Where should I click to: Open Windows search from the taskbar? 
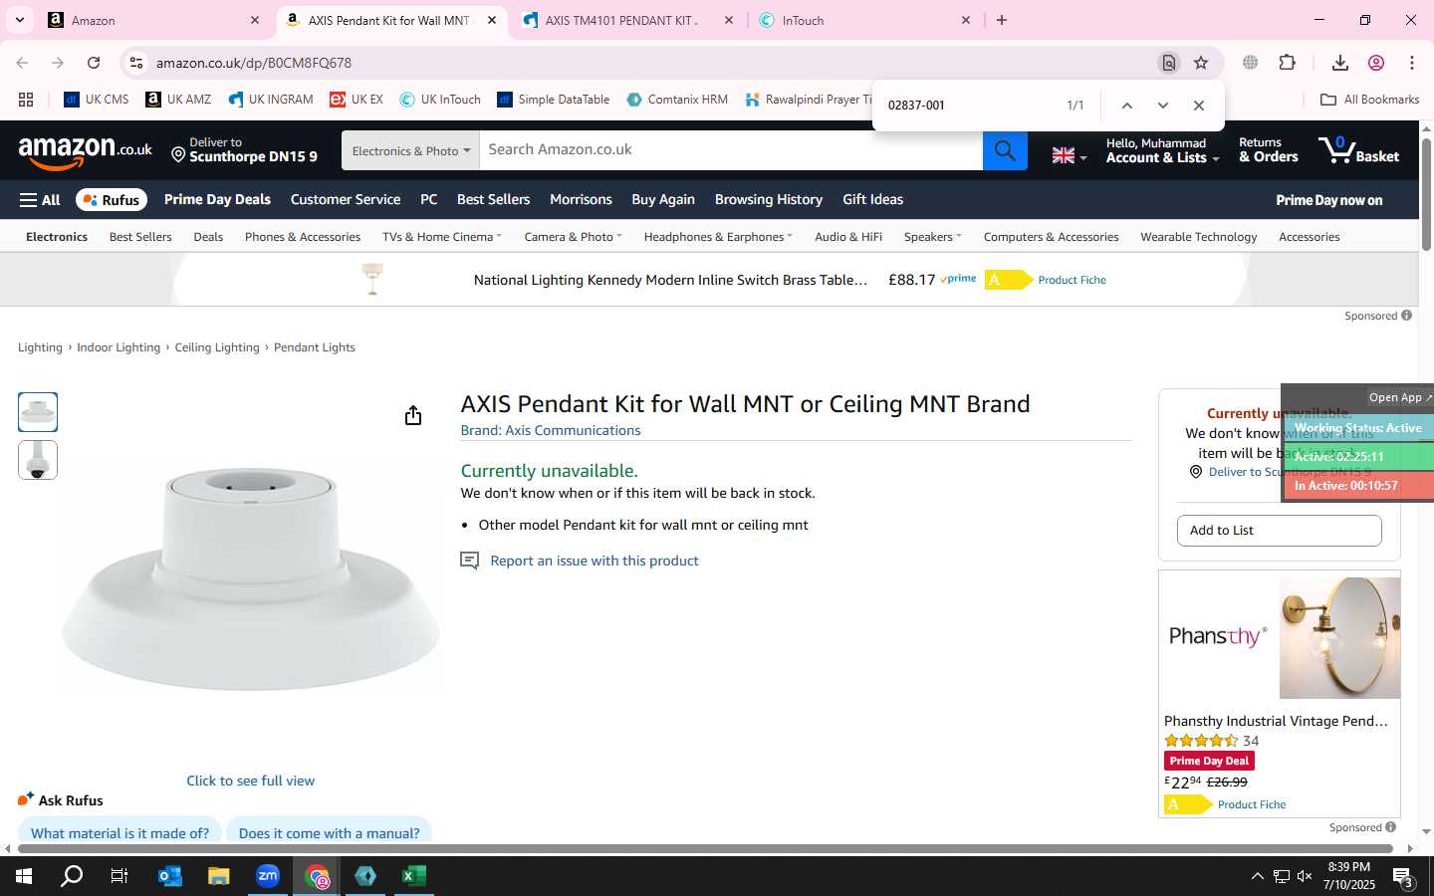point(72,876)
